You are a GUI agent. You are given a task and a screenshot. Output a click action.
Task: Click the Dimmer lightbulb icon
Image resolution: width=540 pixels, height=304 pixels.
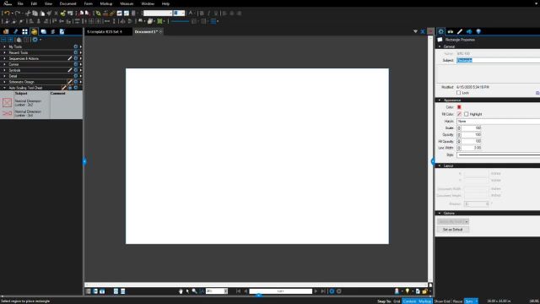click(408, 291)
